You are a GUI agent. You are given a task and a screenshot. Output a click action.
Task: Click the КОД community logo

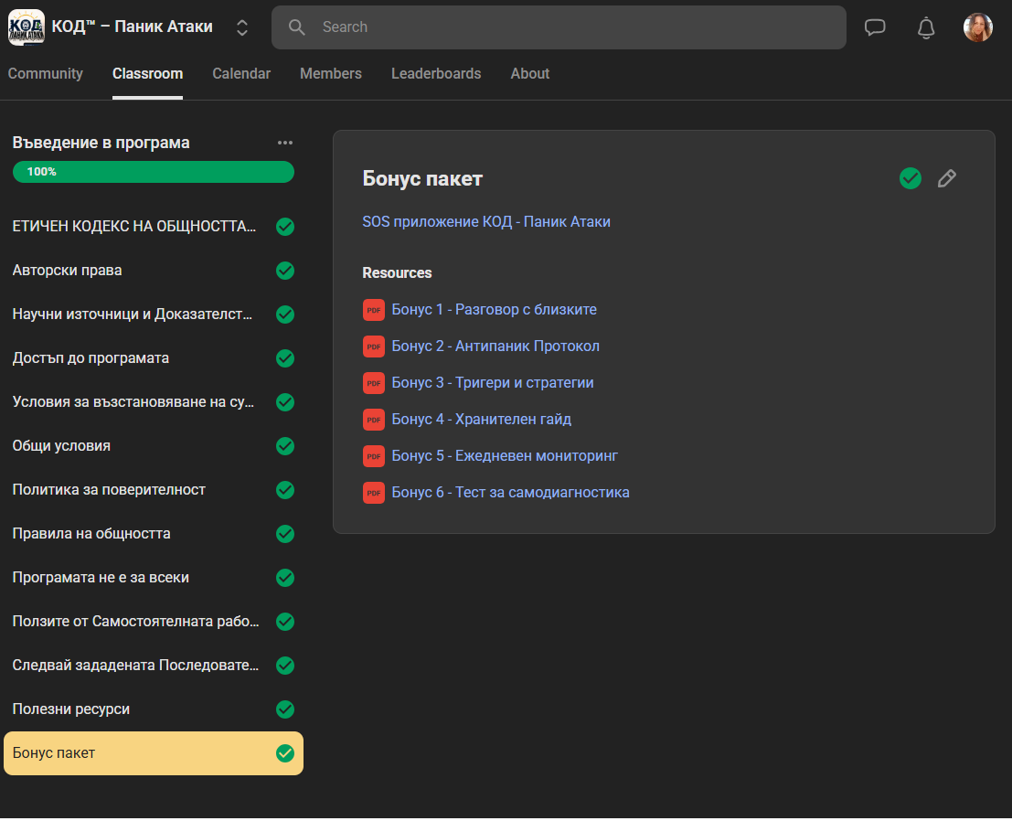(26, 27)
